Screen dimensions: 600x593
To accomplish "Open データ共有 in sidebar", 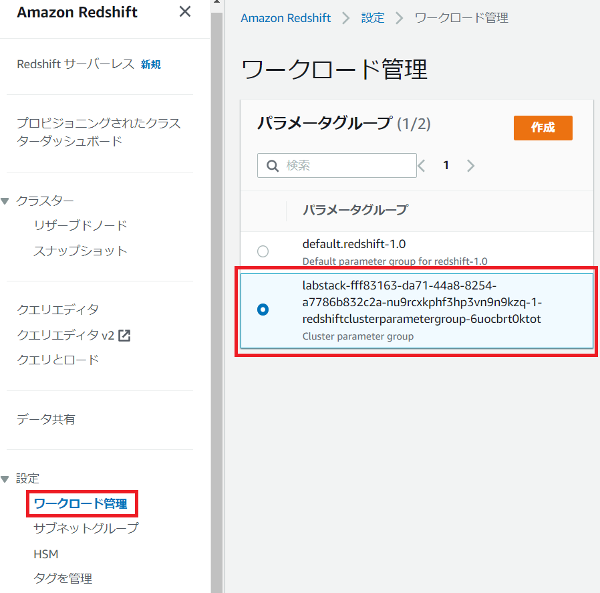I will coord(46,419).
